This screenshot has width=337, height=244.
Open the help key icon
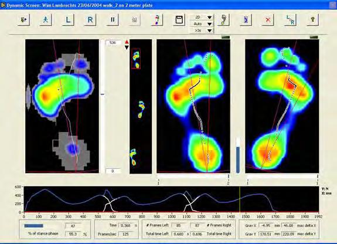(x=312, y=20)
